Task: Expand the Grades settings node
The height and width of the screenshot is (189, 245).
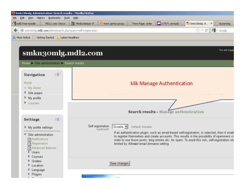Action: (x=29, y=161)
